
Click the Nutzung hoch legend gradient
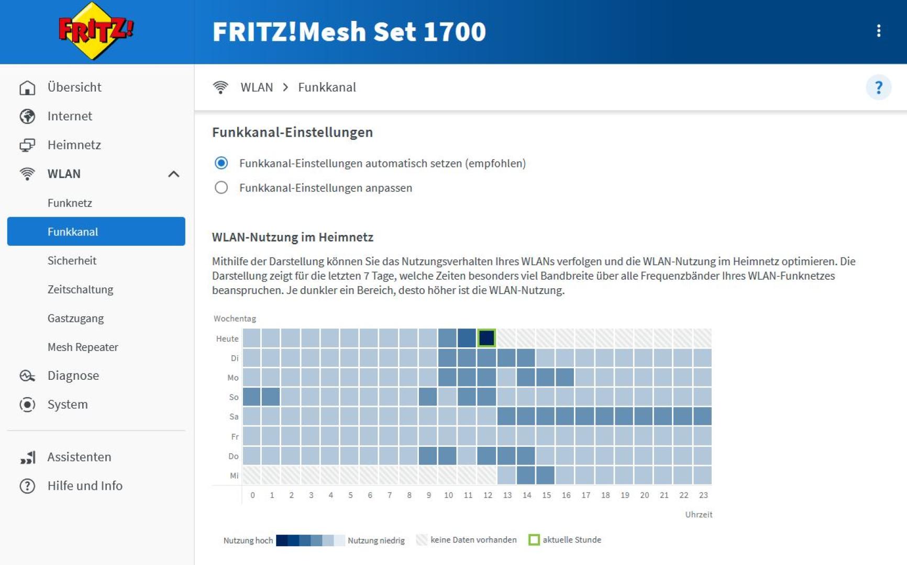310,540
